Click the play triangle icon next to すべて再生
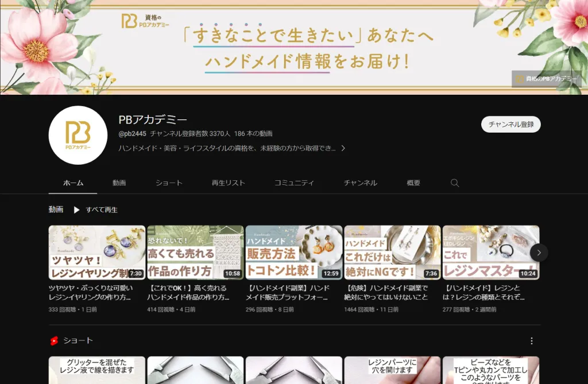Image resolution: width=588 pixels, height=384 pixels. (x=77, y=210)
